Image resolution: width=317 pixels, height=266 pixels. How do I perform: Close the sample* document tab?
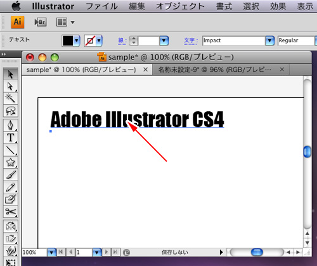click(145, 70)
